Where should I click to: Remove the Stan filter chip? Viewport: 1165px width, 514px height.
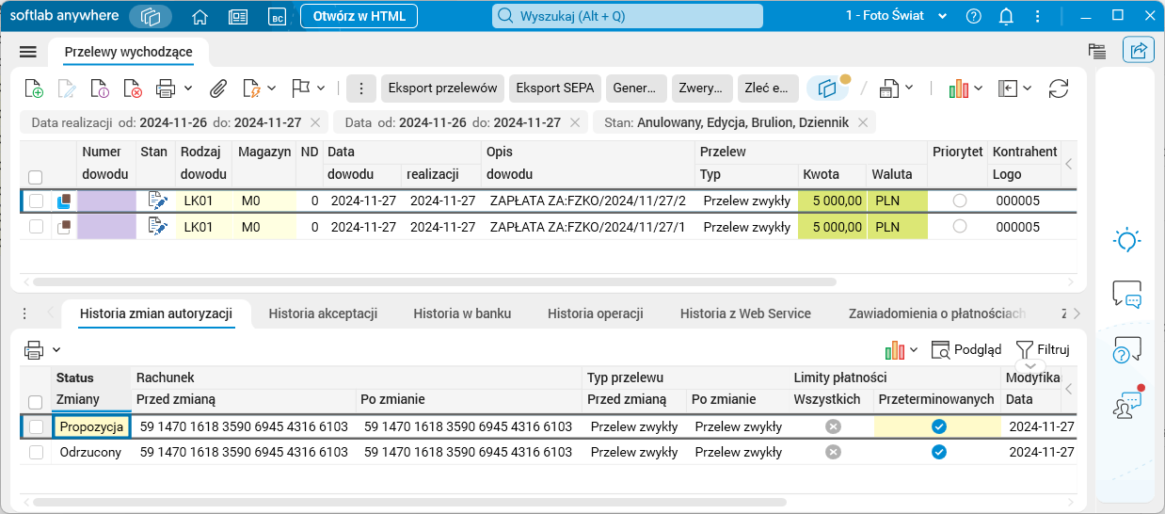(863, 122)
